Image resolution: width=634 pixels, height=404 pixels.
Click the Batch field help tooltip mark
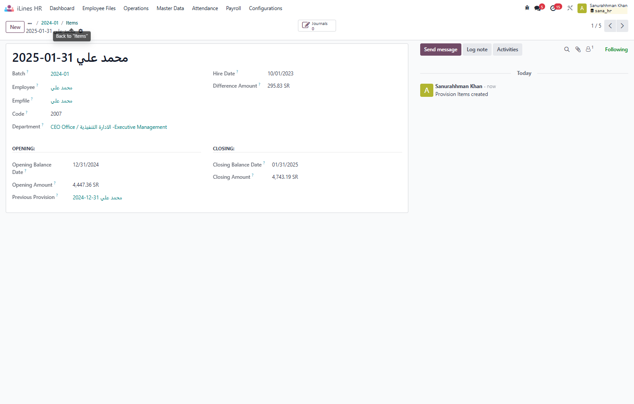coord(27,72)
